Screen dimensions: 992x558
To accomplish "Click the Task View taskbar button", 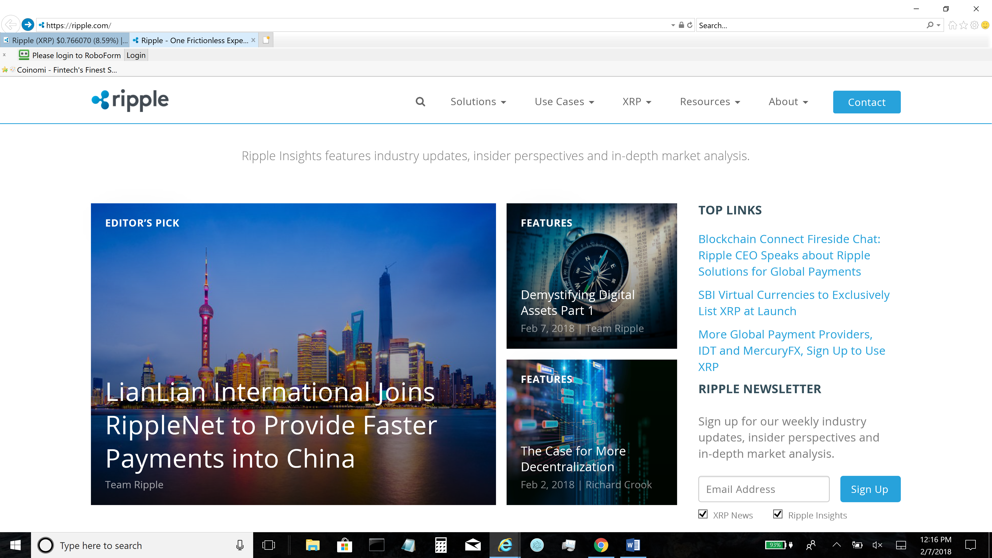I will pyautogui.click(x=268, y=545).
